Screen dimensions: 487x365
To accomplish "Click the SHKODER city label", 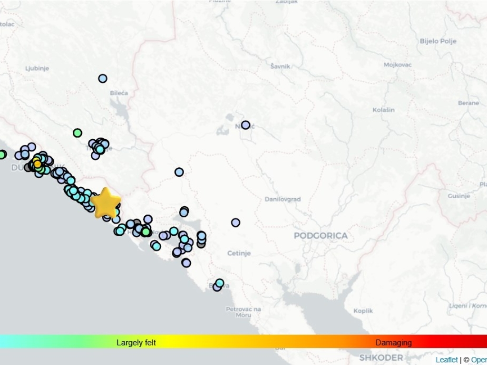I will [x=381, y=357].
